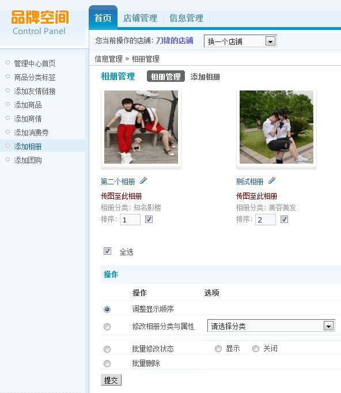Click the pencil edit icon beside 第二个相册
Viewport: 341px width, 393px height.
[x=143, y=180]
